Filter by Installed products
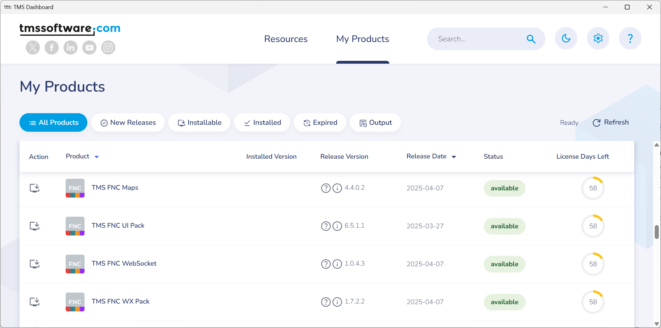 pos(262,123)
